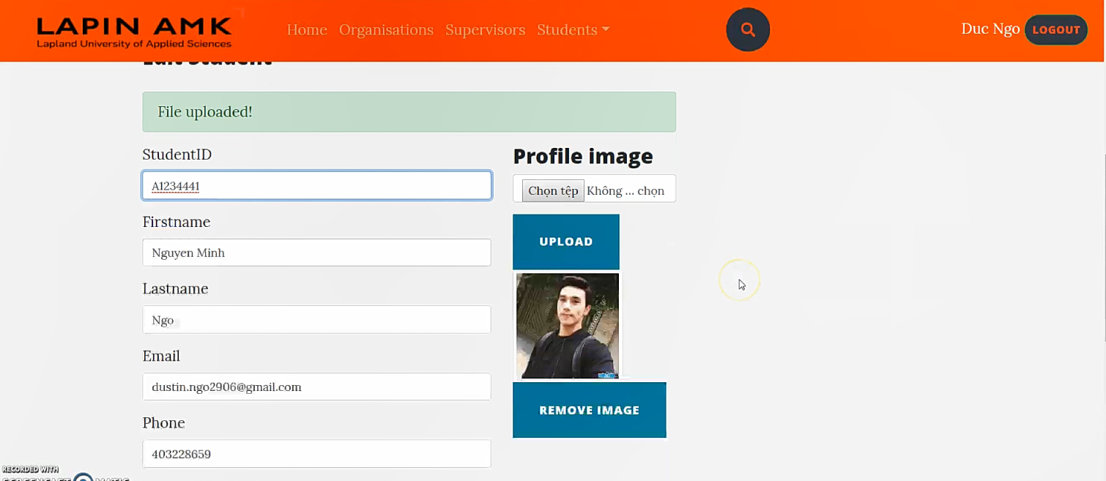Click into the Firstname text field
Image resolution: width=1106 pixels, height=481 pixels.
click(x=316, y=253)
